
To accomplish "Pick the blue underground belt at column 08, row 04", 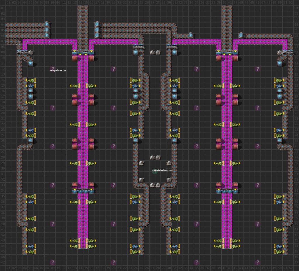I will pos(47,25).
